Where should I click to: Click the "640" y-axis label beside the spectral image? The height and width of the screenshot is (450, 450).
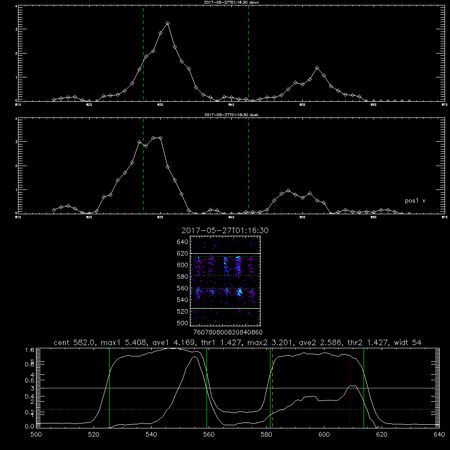[x=183, y=242]
